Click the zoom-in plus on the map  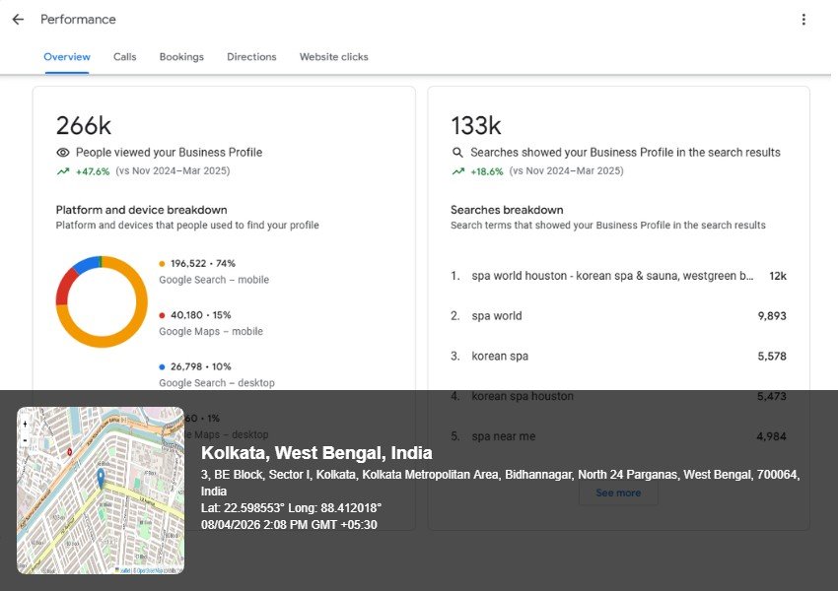coord(24,424)
